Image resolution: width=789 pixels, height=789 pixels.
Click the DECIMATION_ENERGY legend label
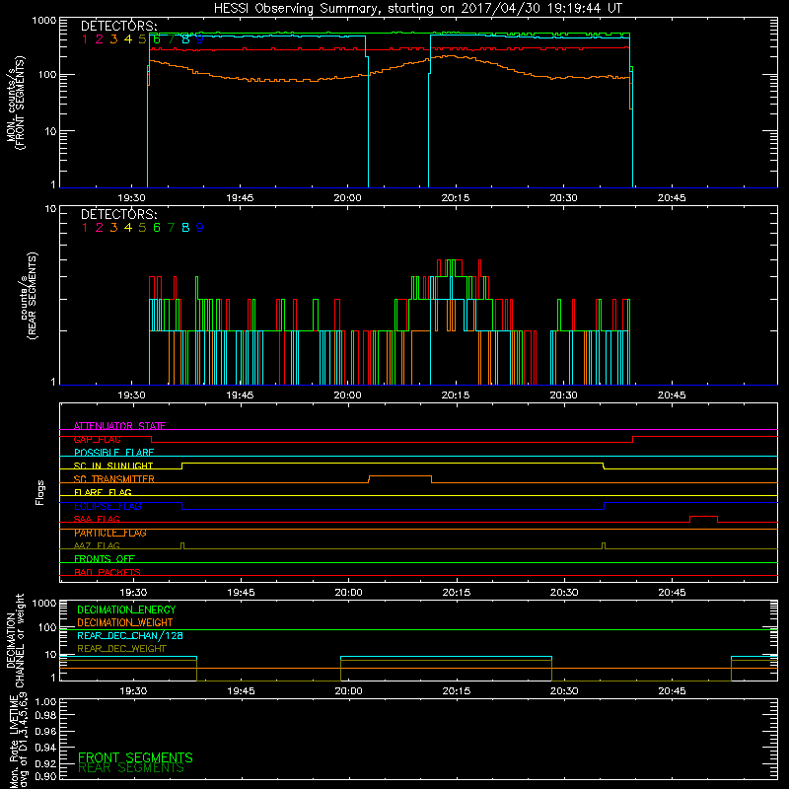pyautogui.click(x=126, y=610)
